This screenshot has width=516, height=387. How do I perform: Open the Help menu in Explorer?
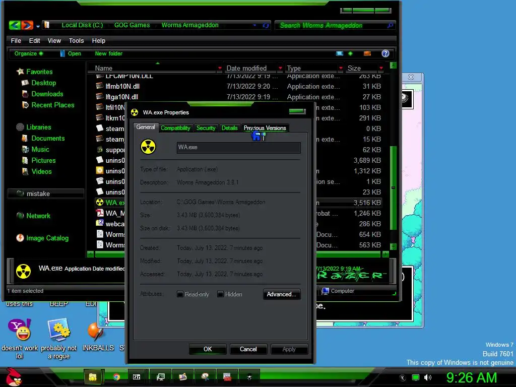[98, 40]
